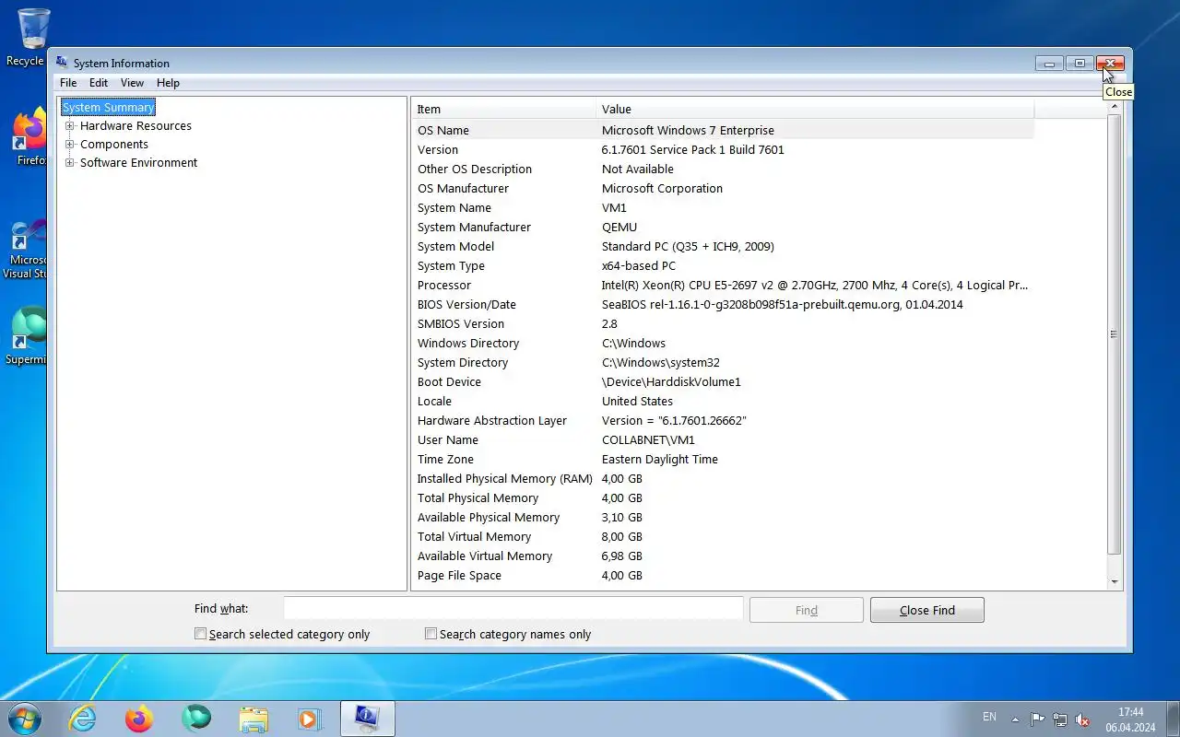
Task: Open the network tray icon
Action: coord(1061,719)
